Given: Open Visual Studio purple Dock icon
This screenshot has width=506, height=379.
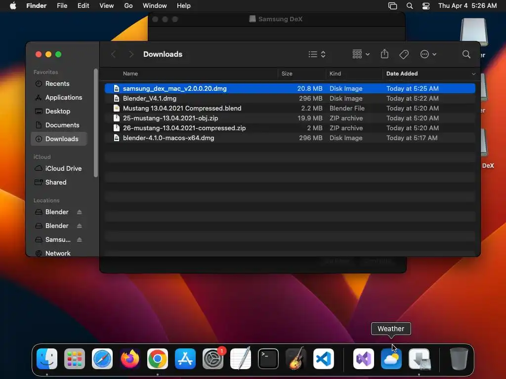Looking at the screenshot, I should [x=364, y=359].
